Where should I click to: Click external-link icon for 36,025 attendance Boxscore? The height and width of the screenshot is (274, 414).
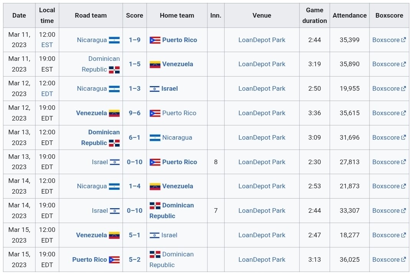403,259
